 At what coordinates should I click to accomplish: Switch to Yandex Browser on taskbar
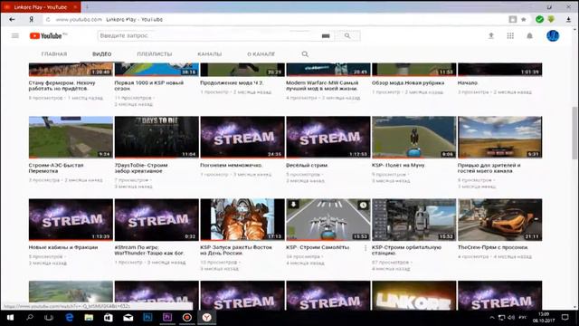pyautogui.click(x=207, y=318)
